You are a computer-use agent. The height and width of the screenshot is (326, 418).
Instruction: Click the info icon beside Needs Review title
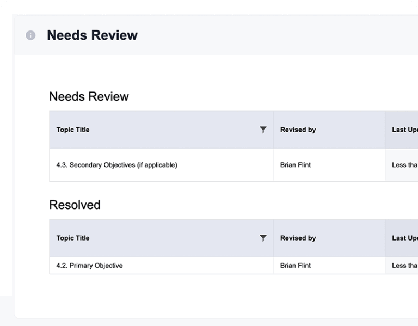30,35
